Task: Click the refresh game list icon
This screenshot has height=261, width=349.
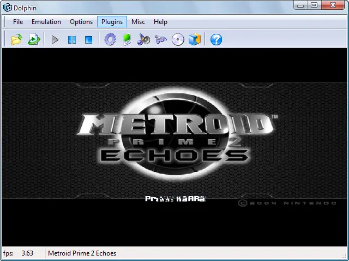Action: click(34, 40)
